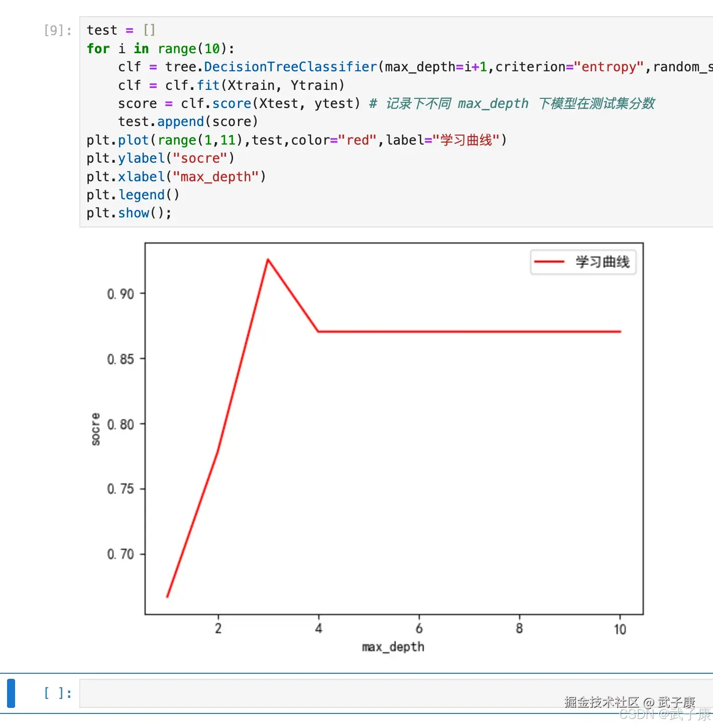Click the y-axis tick label "0.70"
The image size is (713, 727).
click(x=121, y=554)
